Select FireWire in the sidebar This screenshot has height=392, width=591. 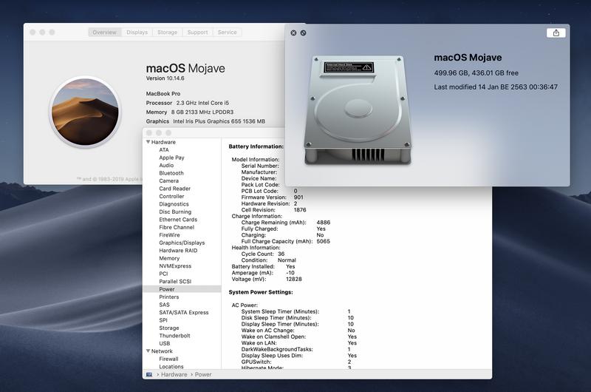170,235
